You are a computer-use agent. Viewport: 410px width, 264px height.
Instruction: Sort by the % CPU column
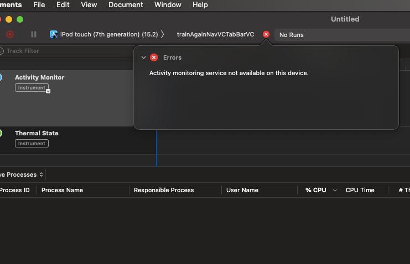[315, 190]
